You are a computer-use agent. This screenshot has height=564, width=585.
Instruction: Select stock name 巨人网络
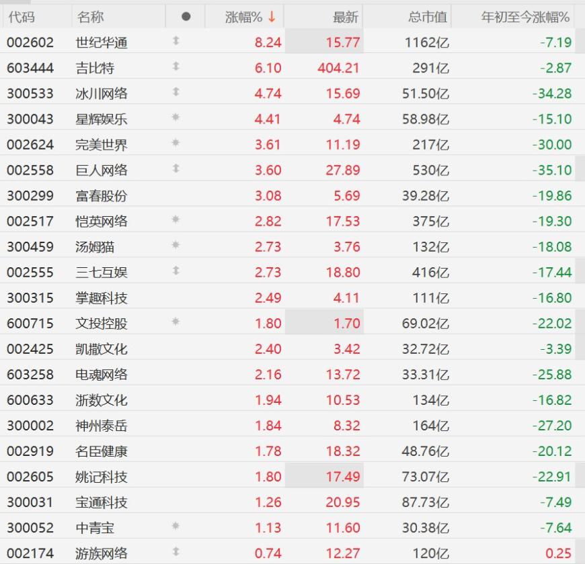(x=102, y=171)
